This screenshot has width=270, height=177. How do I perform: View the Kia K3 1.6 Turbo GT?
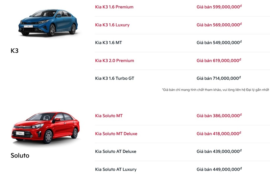point(115,78)
